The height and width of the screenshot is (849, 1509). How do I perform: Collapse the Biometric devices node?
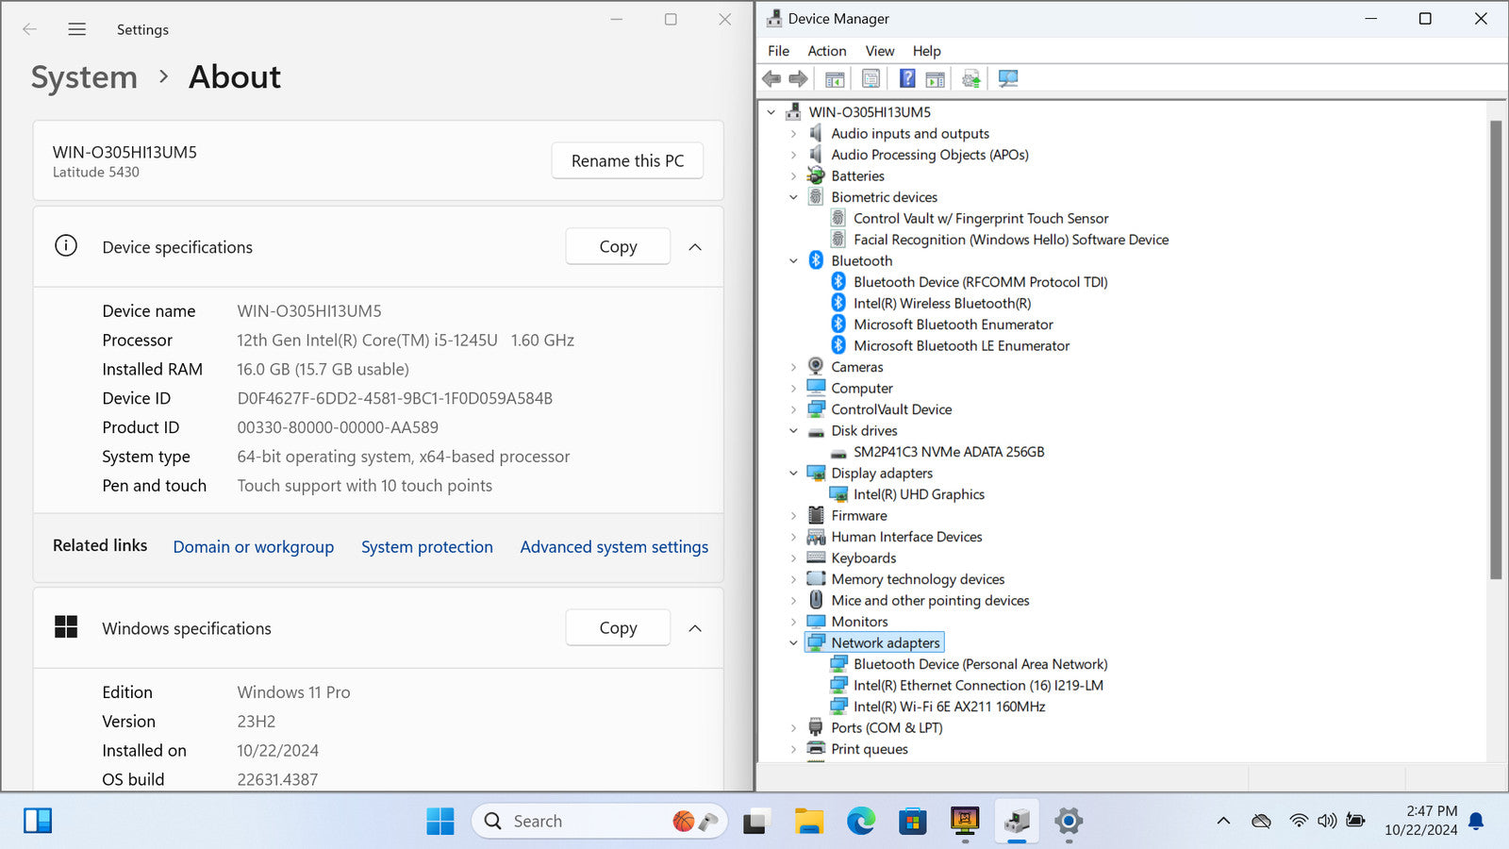(793, 197)
